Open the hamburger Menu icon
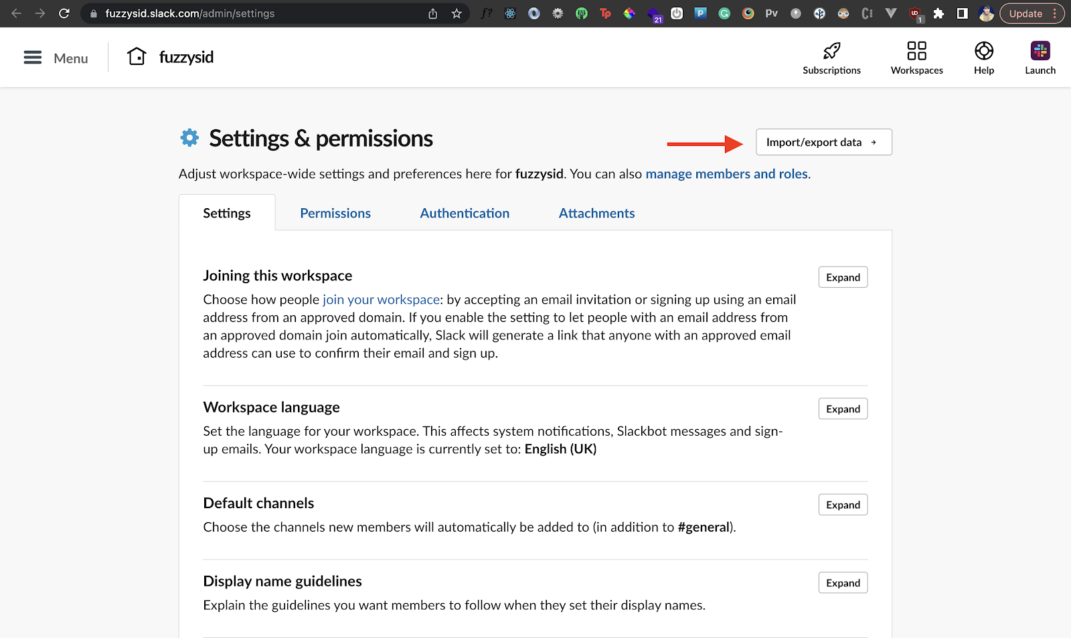Screen dimensions: 1071x638 pos(33,58)
